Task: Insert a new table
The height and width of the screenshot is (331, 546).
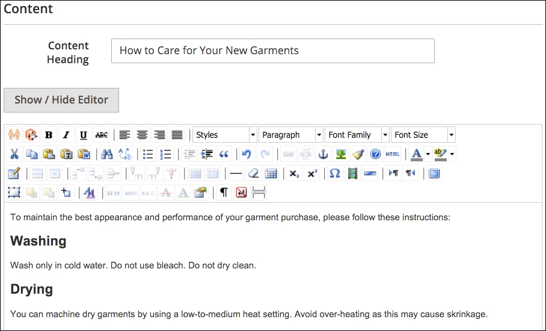Action: tap(14, 173)
